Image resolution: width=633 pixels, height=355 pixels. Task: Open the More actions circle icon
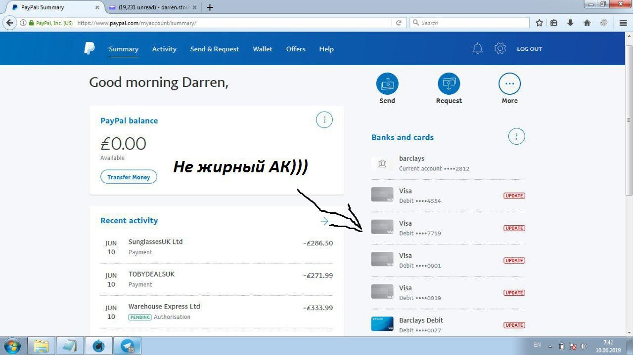click(509, 84)
